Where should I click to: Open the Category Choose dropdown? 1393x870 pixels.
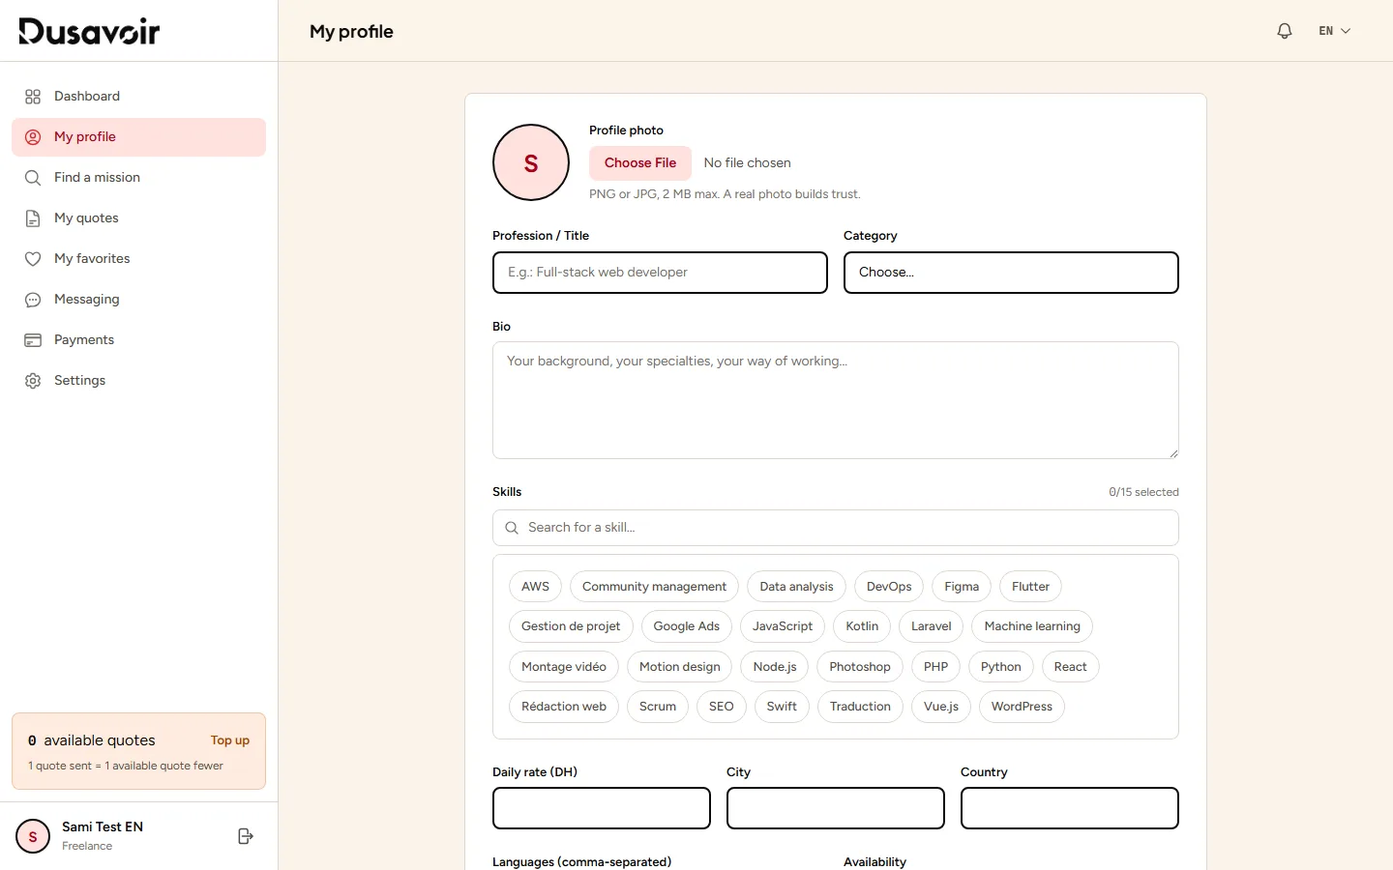[1011, 273]
